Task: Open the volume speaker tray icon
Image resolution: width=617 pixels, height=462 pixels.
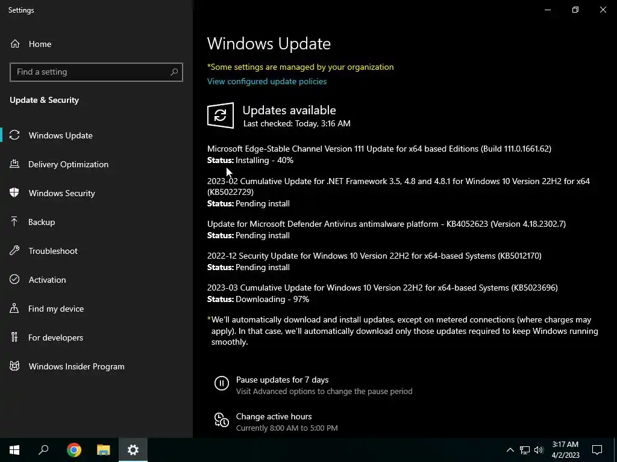Action: [539, 450]
